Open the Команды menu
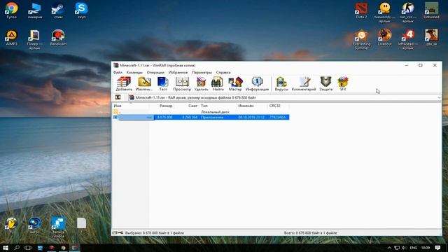 pyautogui.click(x=134, y=73)
